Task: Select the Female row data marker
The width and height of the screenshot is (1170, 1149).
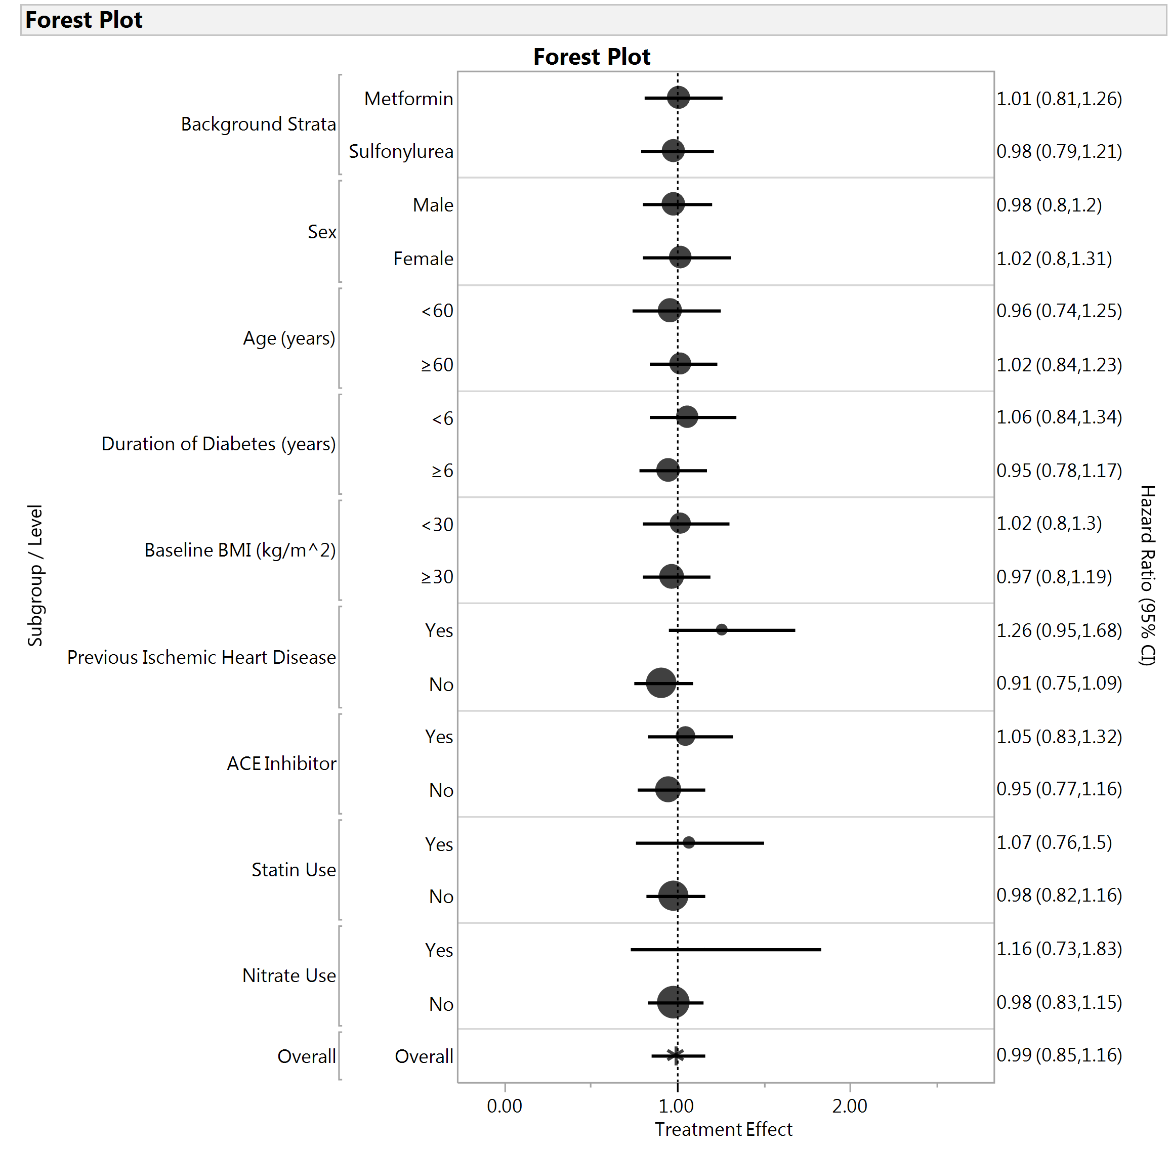Action: [680, 258]
